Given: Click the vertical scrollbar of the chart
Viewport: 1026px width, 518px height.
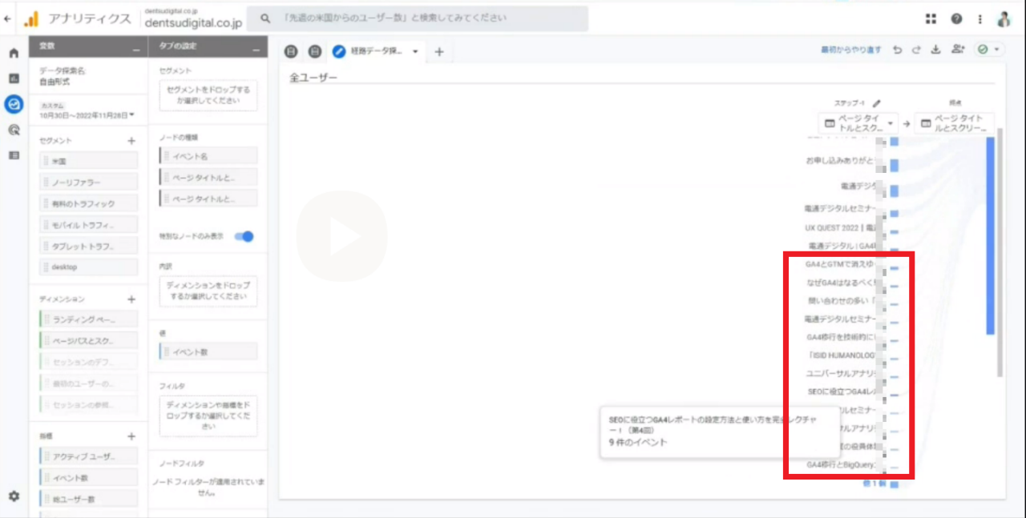Looking at the screenshot, I should pos(1000,256).
